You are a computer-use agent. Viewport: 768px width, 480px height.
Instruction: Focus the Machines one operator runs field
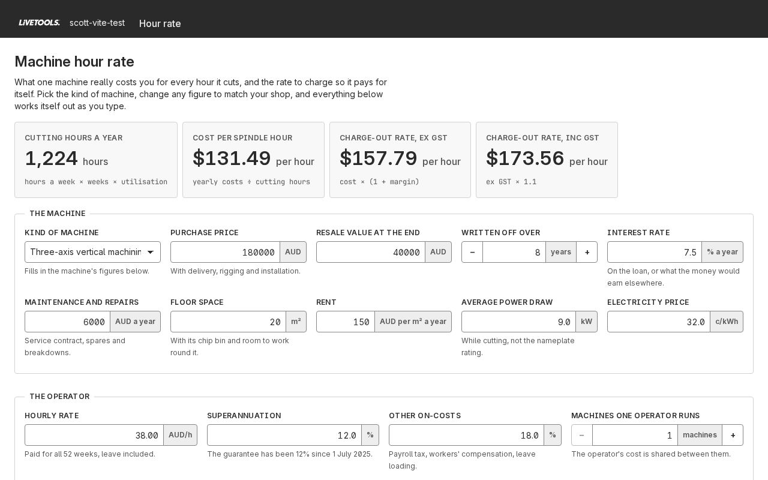point(635,435)
